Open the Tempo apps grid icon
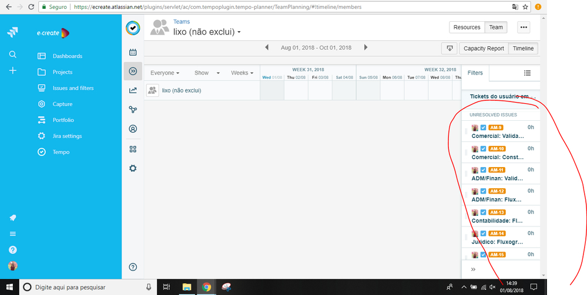 133,149
